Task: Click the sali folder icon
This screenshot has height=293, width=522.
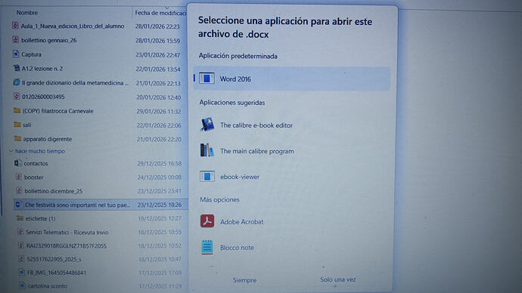Action: click(17, 125)
